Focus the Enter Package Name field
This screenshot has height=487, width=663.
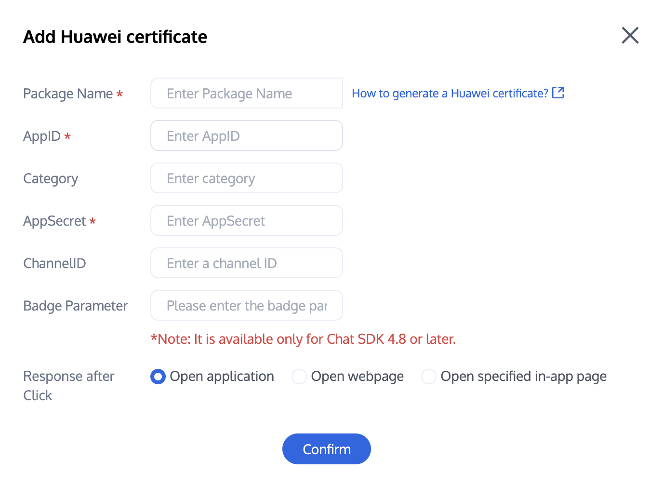point(246,93)
